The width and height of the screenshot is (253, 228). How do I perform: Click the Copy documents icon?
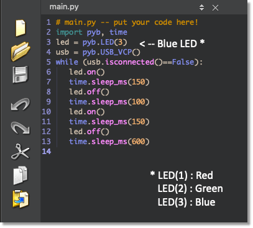(x=21, y=175)
